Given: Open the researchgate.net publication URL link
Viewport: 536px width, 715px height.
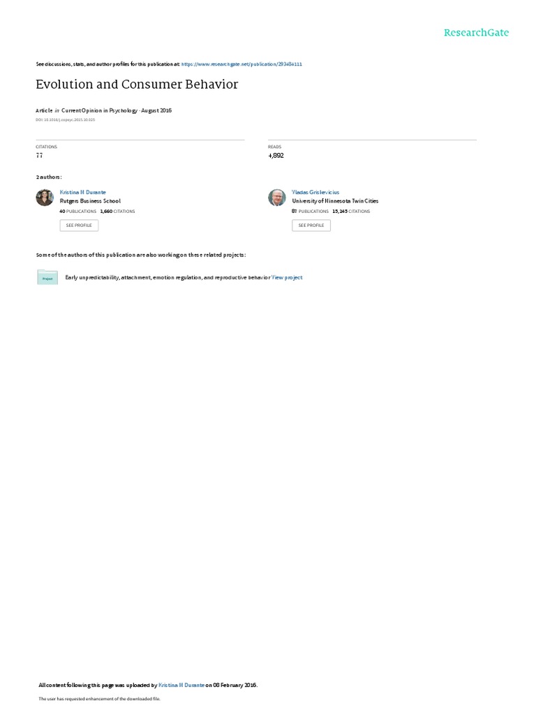Looking at the screenshot, I should pyautogui.click(x=241, y=64).
